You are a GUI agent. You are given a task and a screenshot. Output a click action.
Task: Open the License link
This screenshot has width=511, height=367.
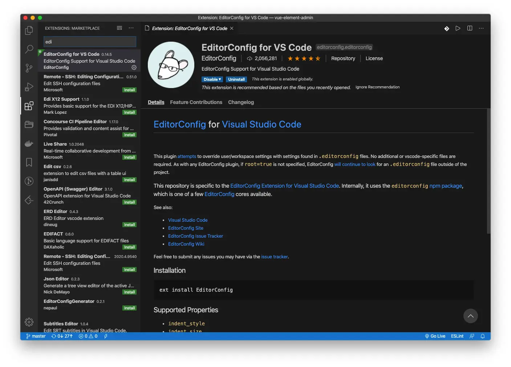click(374, 58)
